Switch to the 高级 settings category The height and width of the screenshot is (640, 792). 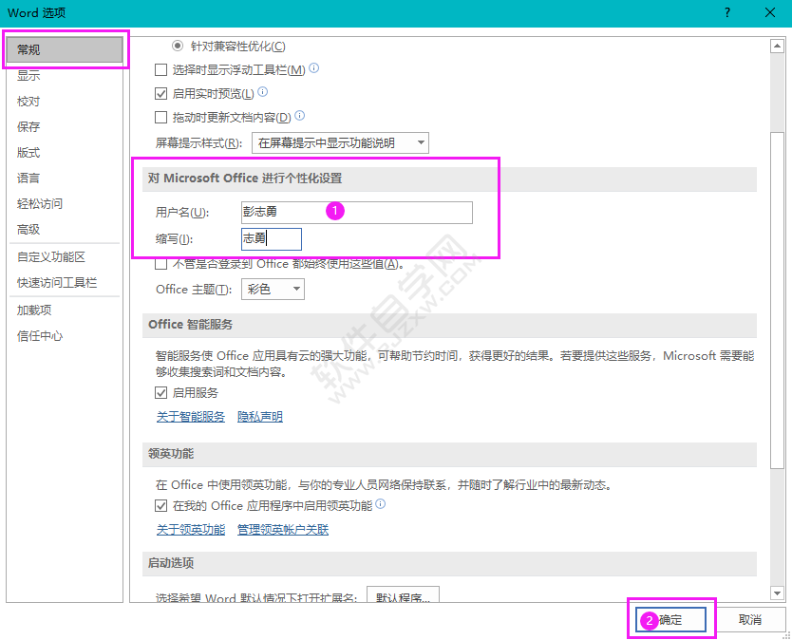(x=28, y=229)
